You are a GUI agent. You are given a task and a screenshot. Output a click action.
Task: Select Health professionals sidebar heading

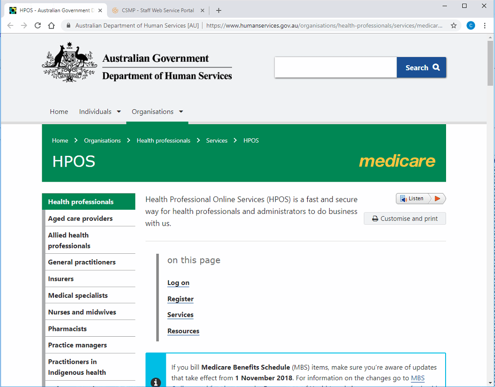(x=89, y=202)
